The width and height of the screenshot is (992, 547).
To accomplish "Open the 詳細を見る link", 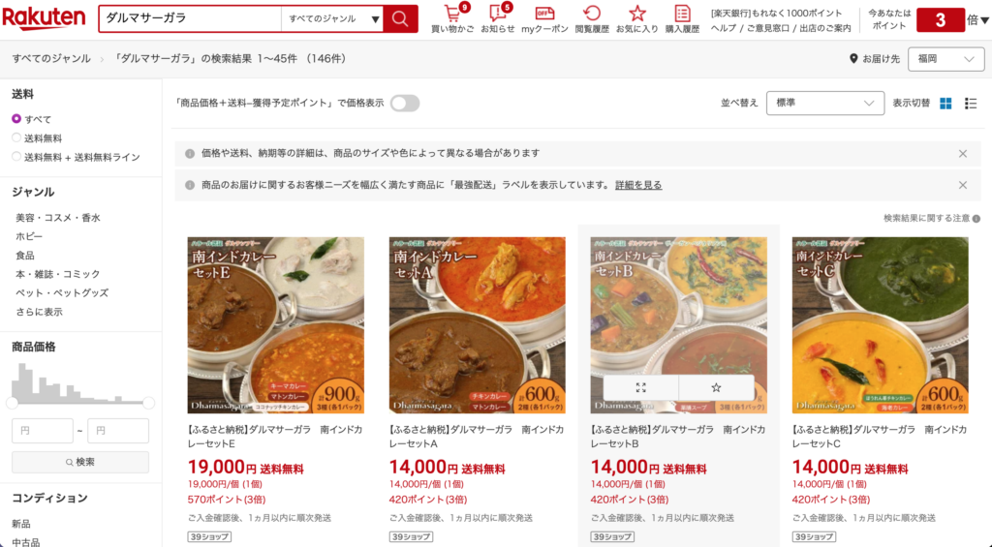I will click(638, 185).
